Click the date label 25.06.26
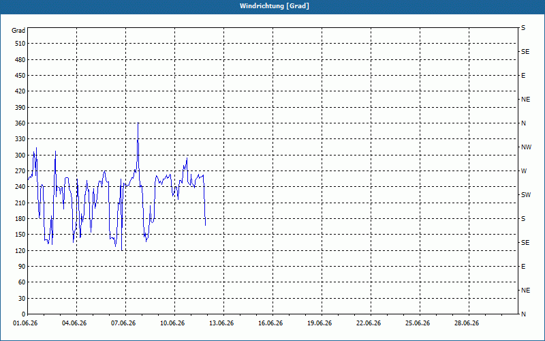This screenshot has width=545, height=341. click(x=418, y=323)
